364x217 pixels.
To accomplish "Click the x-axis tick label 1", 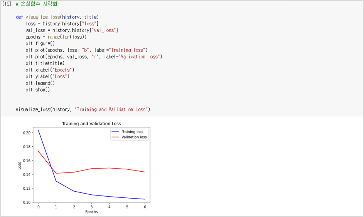I will pyautogui.click(x=56, y=207).
